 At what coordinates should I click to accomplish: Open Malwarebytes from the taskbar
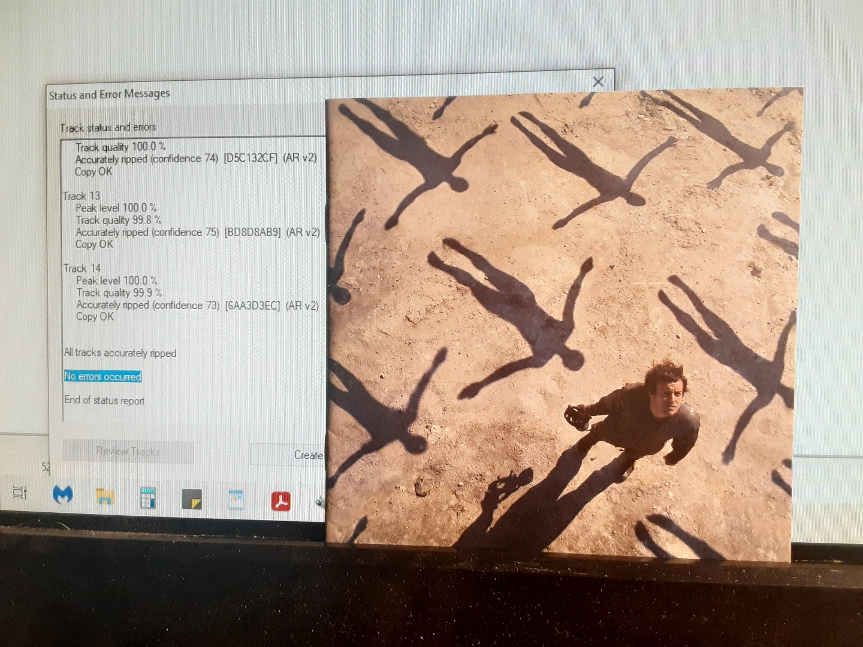click(63, 495)
